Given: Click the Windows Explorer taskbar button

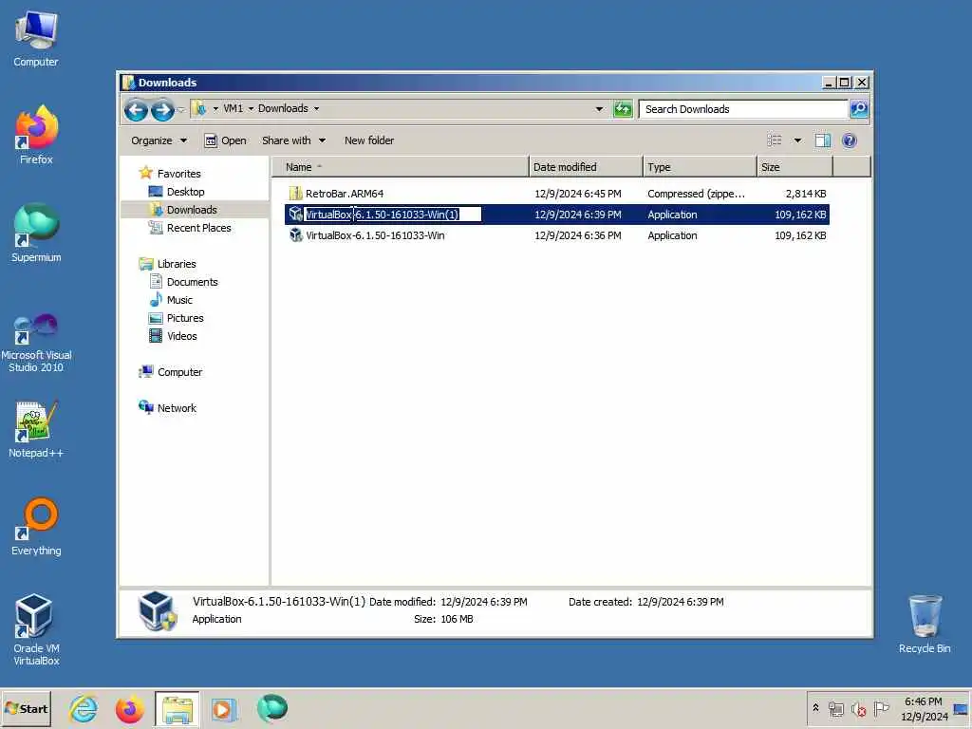Looking at the screenshot, I should (178, 709).
